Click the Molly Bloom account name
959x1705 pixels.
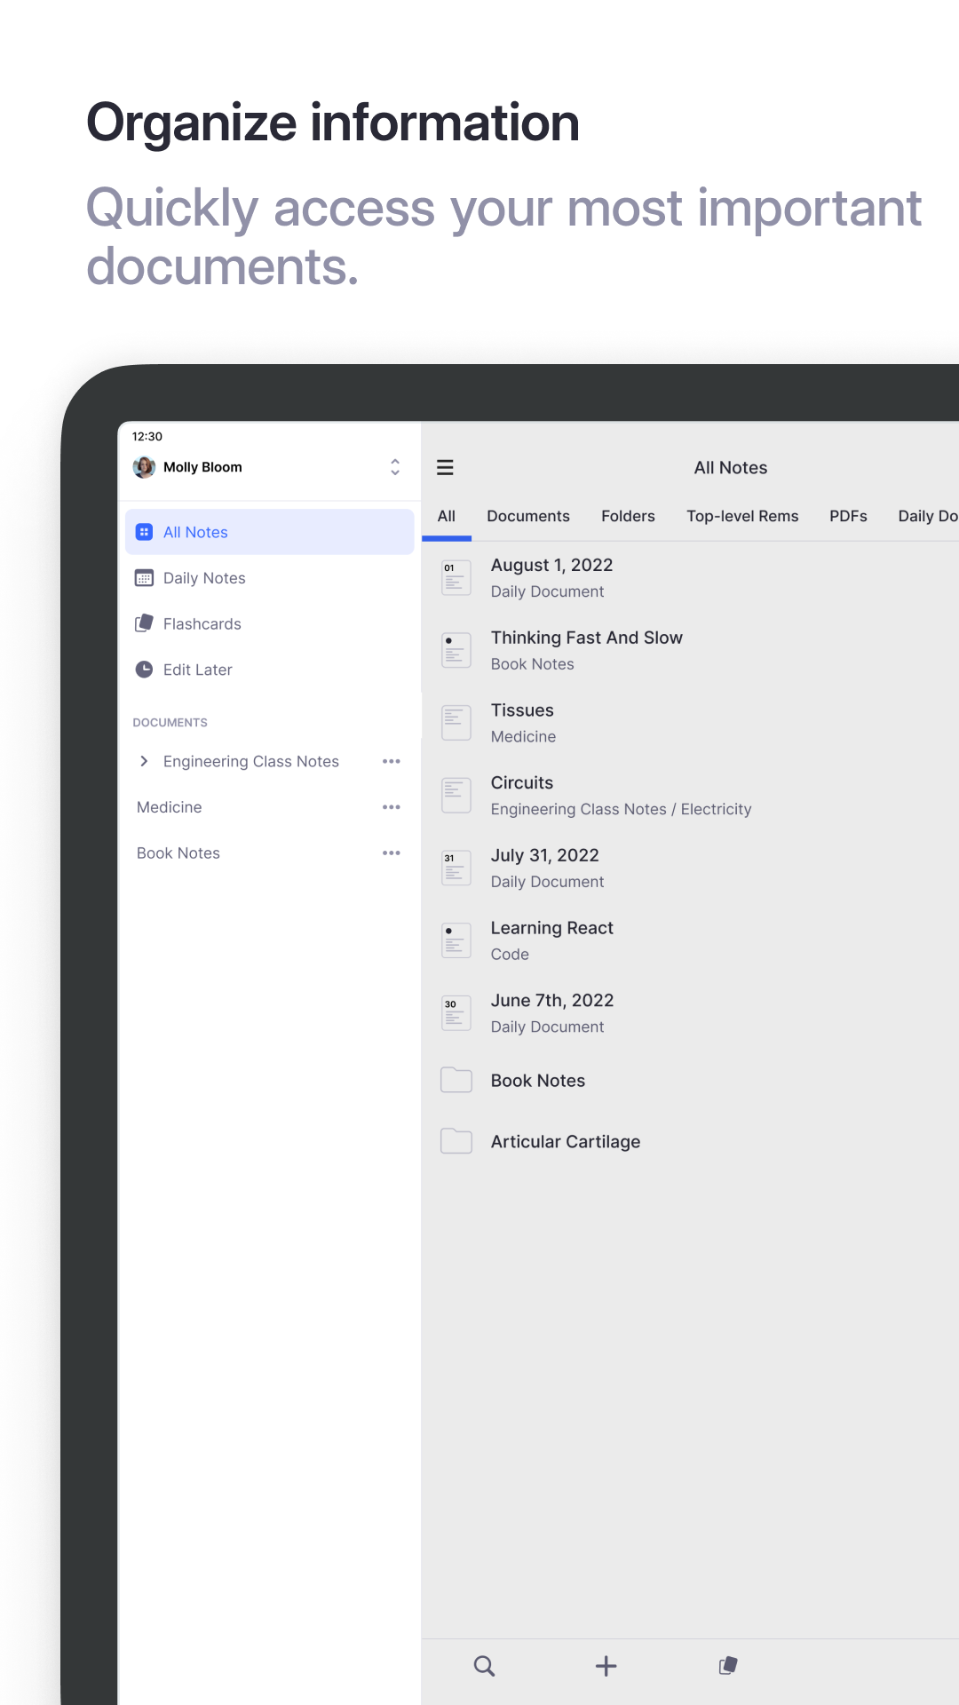click(x=202, y=467)
